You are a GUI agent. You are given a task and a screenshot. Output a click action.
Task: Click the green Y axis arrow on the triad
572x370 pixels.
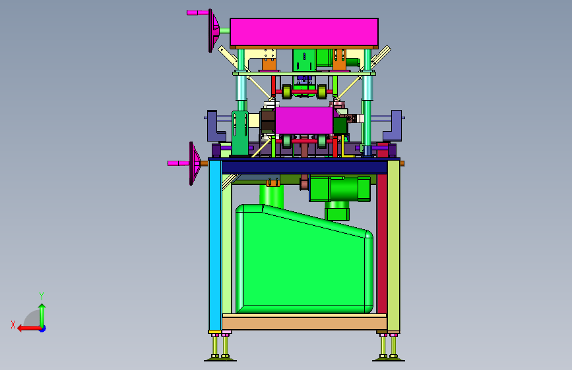tap(42, 315)
